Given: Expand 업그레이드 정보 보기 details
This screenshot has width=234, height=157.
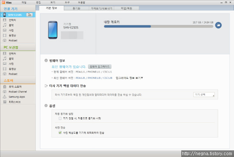Looking at the screenshot, I should pyautogui.click(x=129, y=78).
